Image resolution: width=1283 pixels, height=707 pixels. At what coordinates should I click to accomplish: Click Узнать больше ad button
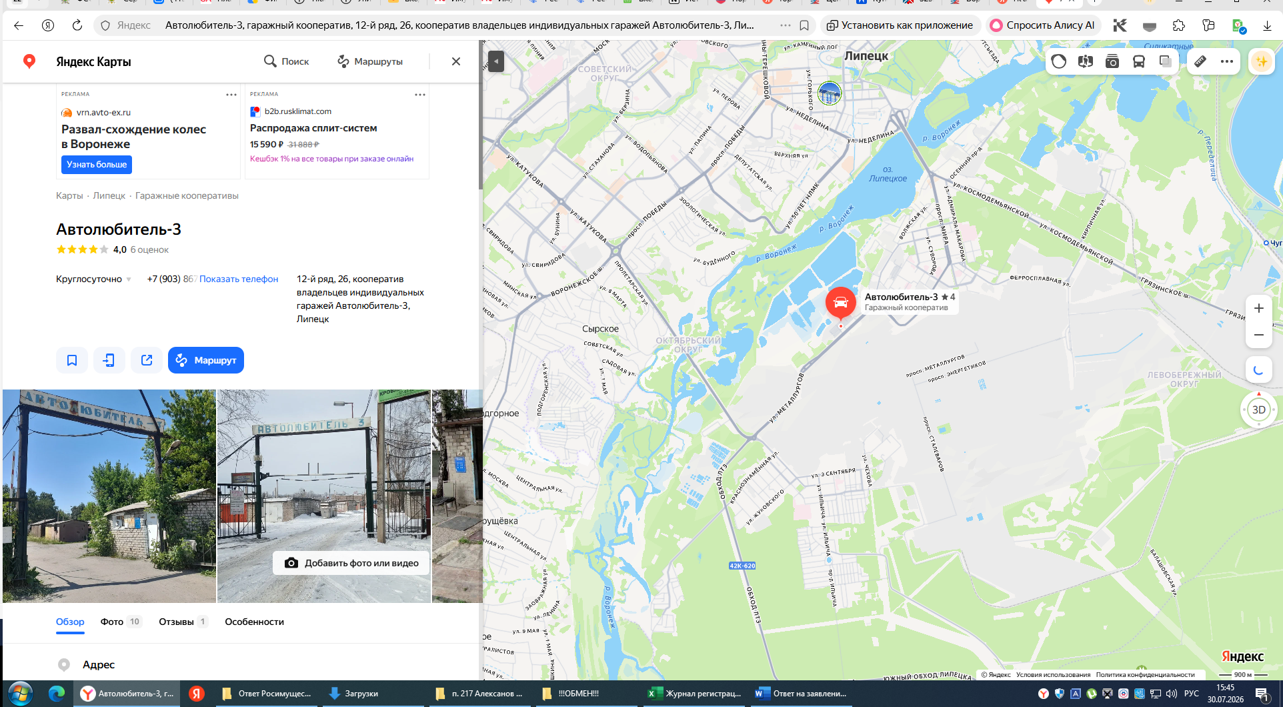[97, 165]
